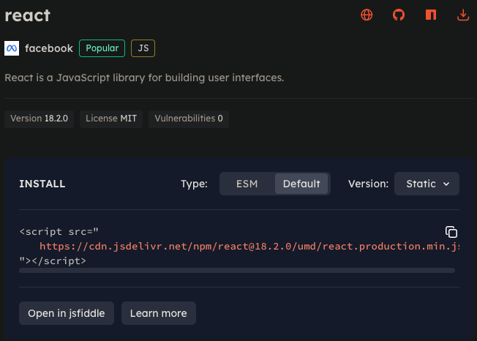Click the Vulnerabilities 0 chip

(189, 119)
